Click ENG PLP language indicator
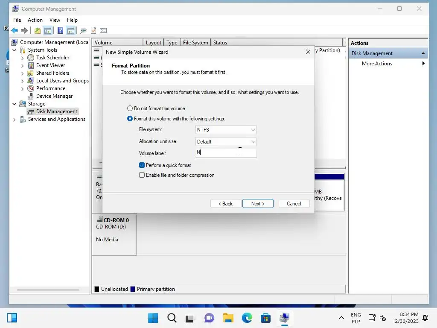This screenshot has height=328, width=437. click(355, 318)
